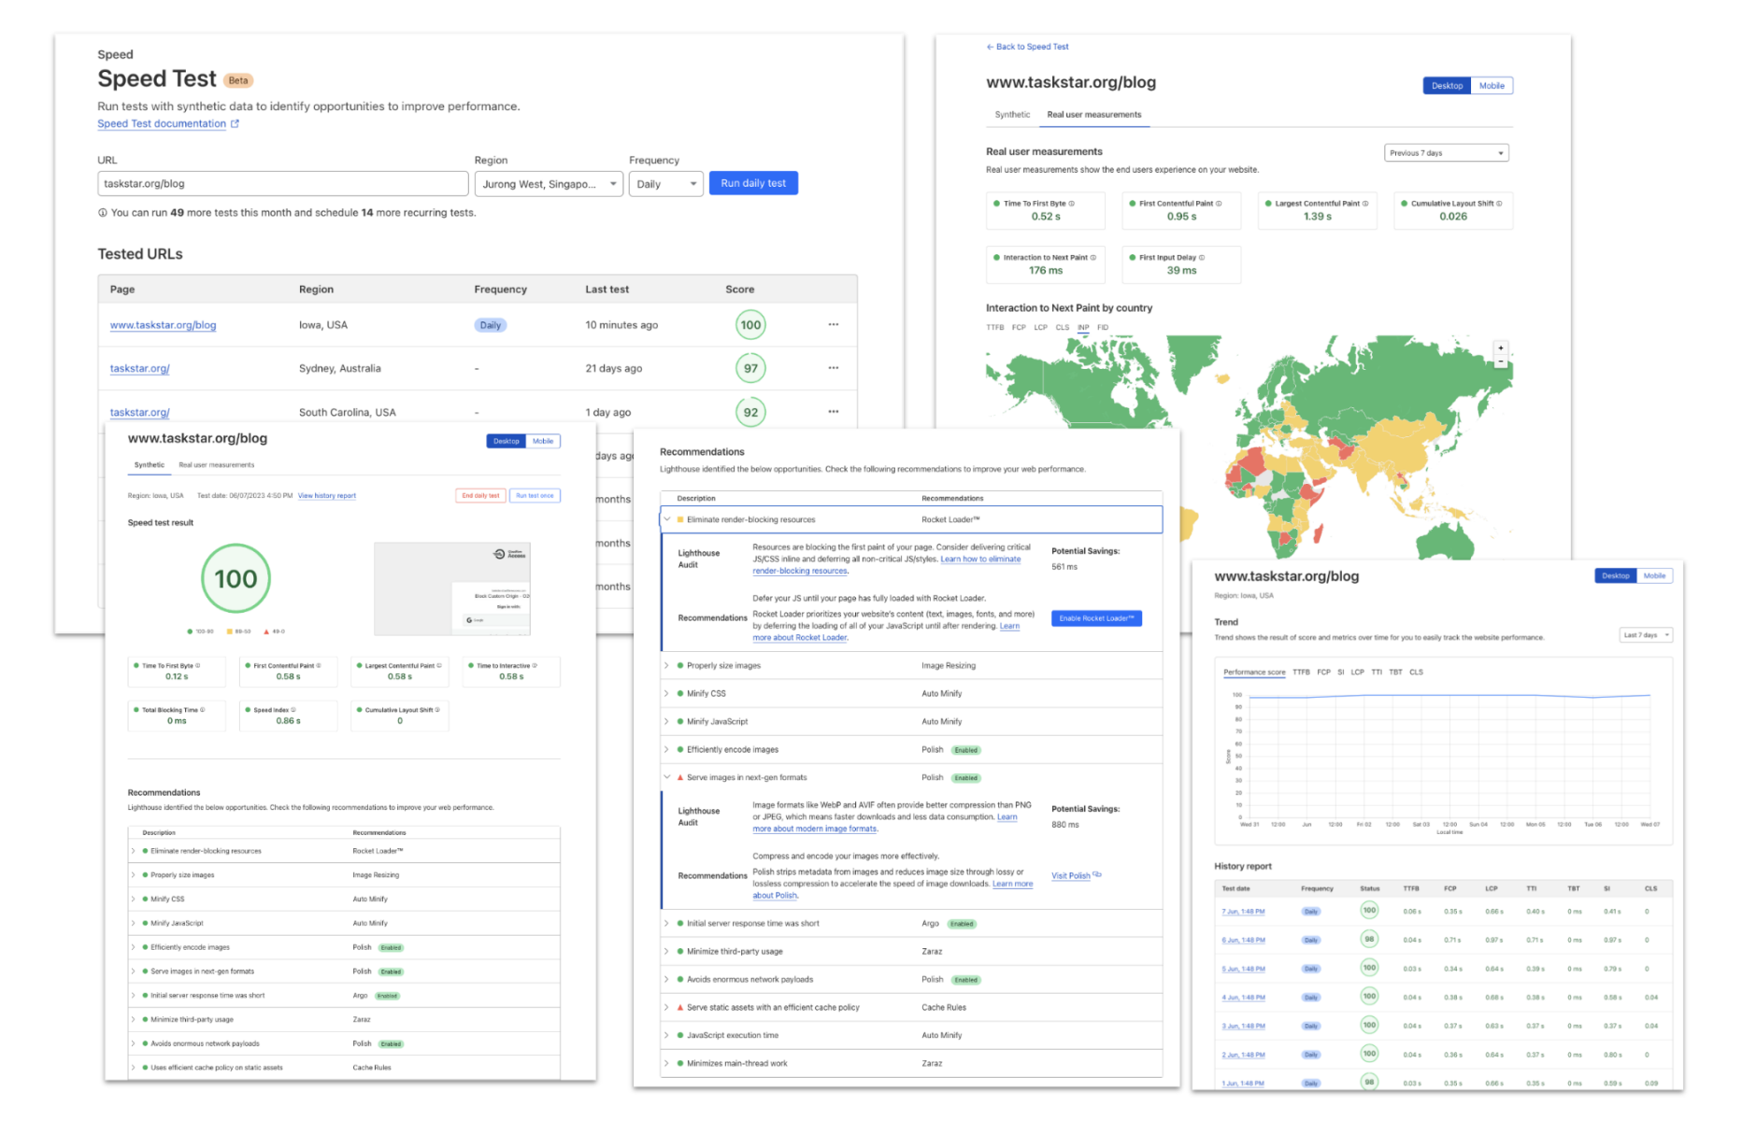Click the red warning triangle on Serve static assets row
This screenshot has height=1134, width=1742.
tap(679, 1008)
